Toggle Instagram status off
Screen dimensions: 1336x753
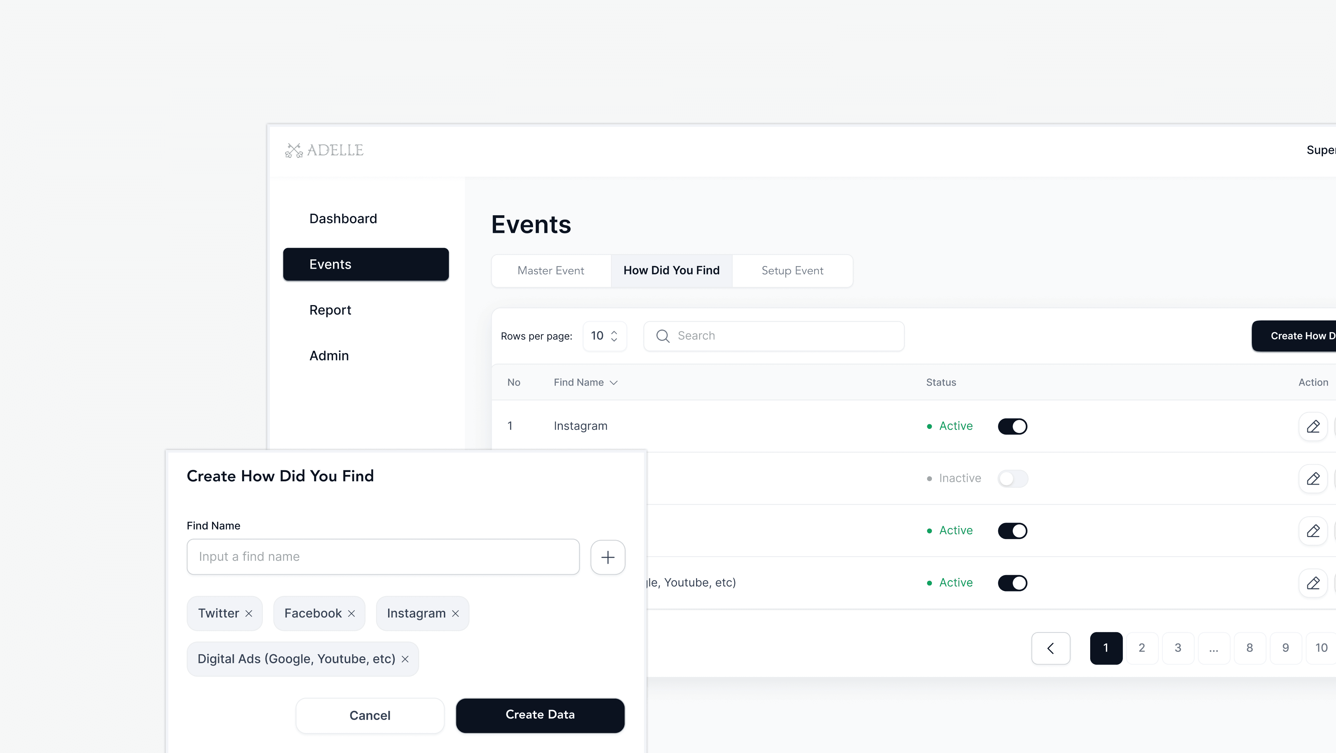[1012, 426]
